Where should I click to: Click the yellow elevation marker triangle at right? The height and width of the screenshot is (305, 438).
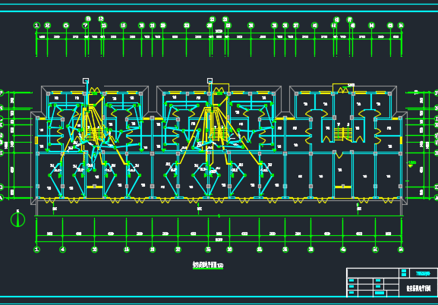tap(411, 166)
